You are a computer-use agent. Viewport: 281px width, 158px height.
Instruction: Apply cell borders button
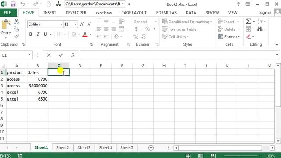(x=59, y=34)
